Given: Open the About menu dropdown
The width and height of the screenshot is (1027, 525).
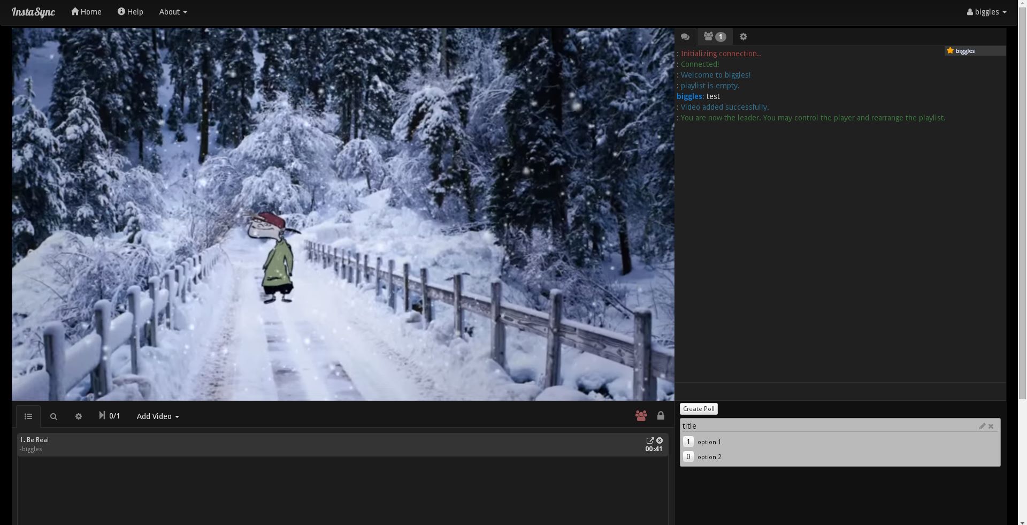Looking at the screenshot, I should pyautogui.click(x=173, y=12).
